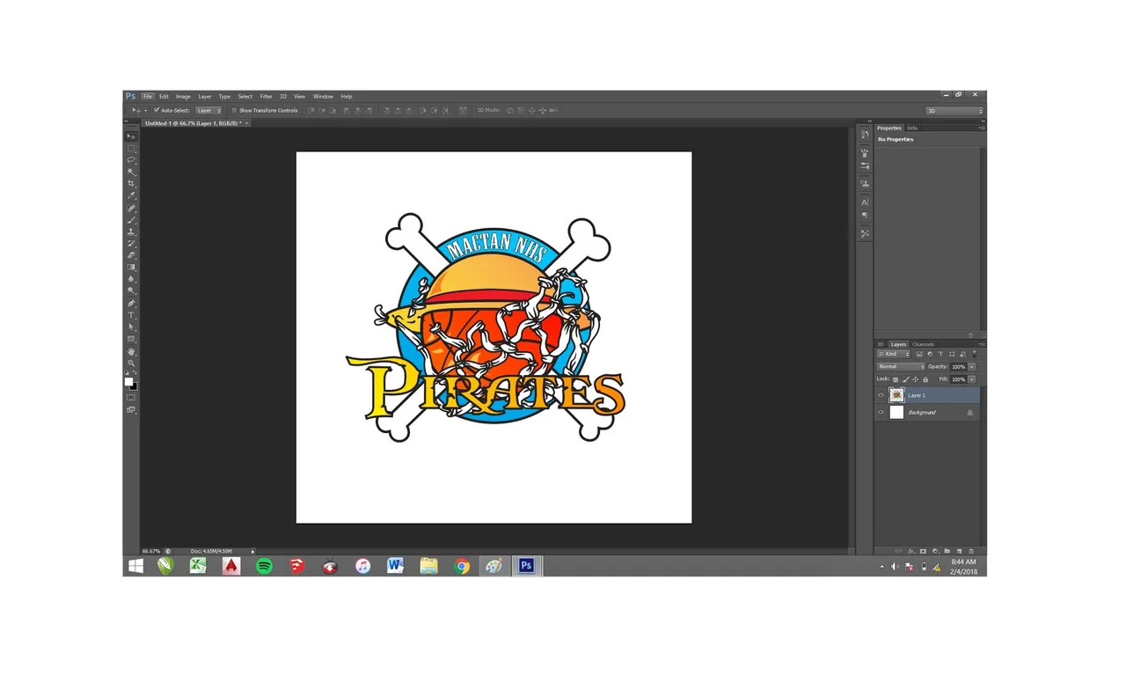This screenshot has width=1126, height=676.
Task: Select the Gradient tool
Action: (131, 267)
